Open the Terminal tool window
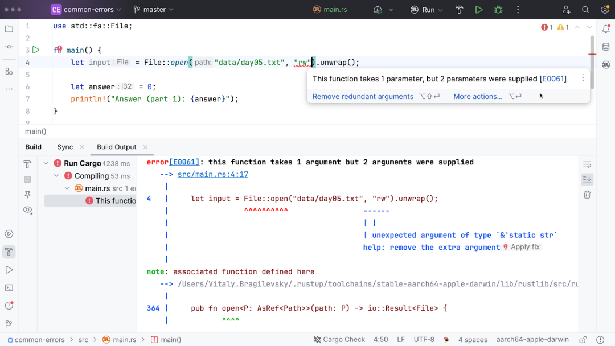 pyautogui.click(x=9, y=288)
